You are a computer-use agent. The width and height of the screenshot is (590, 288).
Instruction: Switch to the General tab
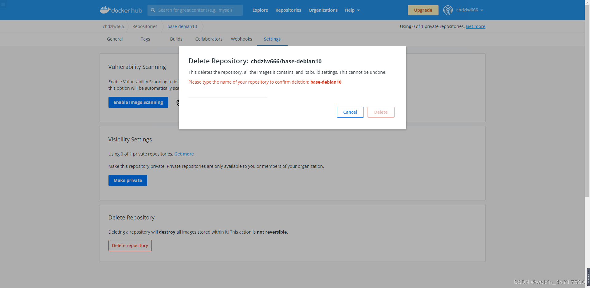(115, 39)
